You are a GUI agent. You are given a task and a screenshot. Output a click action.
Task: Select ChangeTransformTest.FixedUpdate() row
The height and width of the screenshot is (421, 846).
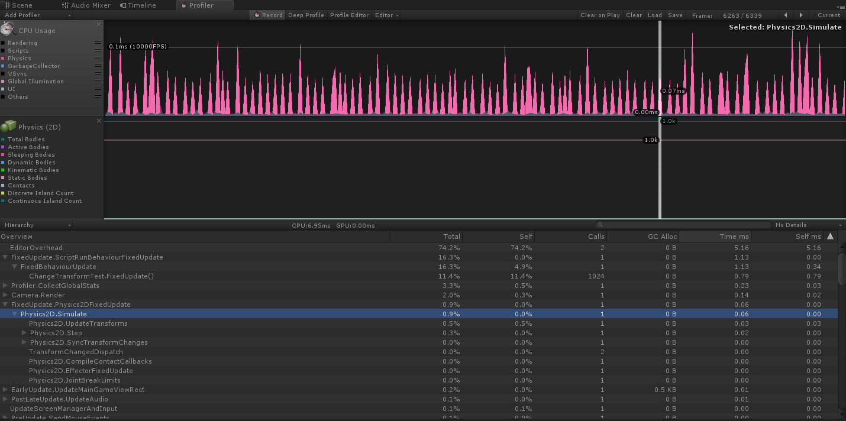click(419, 276)
